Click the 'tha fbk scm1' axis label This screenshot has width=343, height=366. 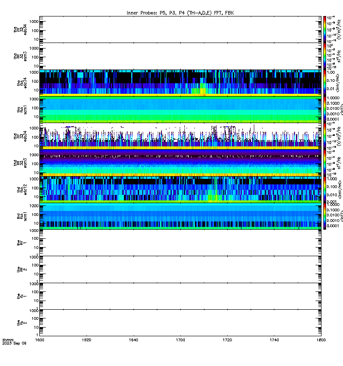click(22, 110)
